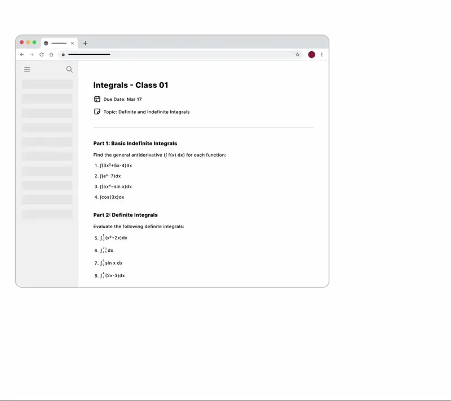
Task: Click the sidebar search magnifier icon
Action: coord(69,69)
